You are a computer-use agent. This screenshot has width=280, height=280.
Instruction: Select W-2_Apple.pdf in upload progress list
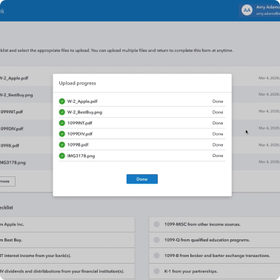pyautogui.click(x=82, y=101)
